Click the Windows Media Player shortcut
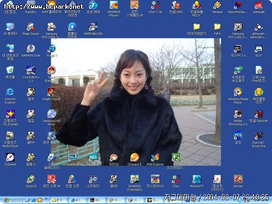 [x=238, y=96]
